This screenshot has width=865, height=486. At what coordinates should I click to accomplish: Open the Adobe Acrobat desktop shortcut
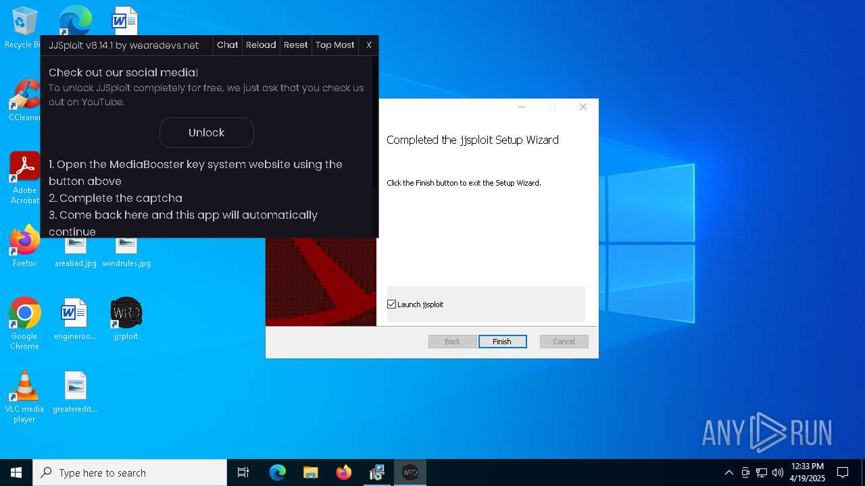click(24, 178)
